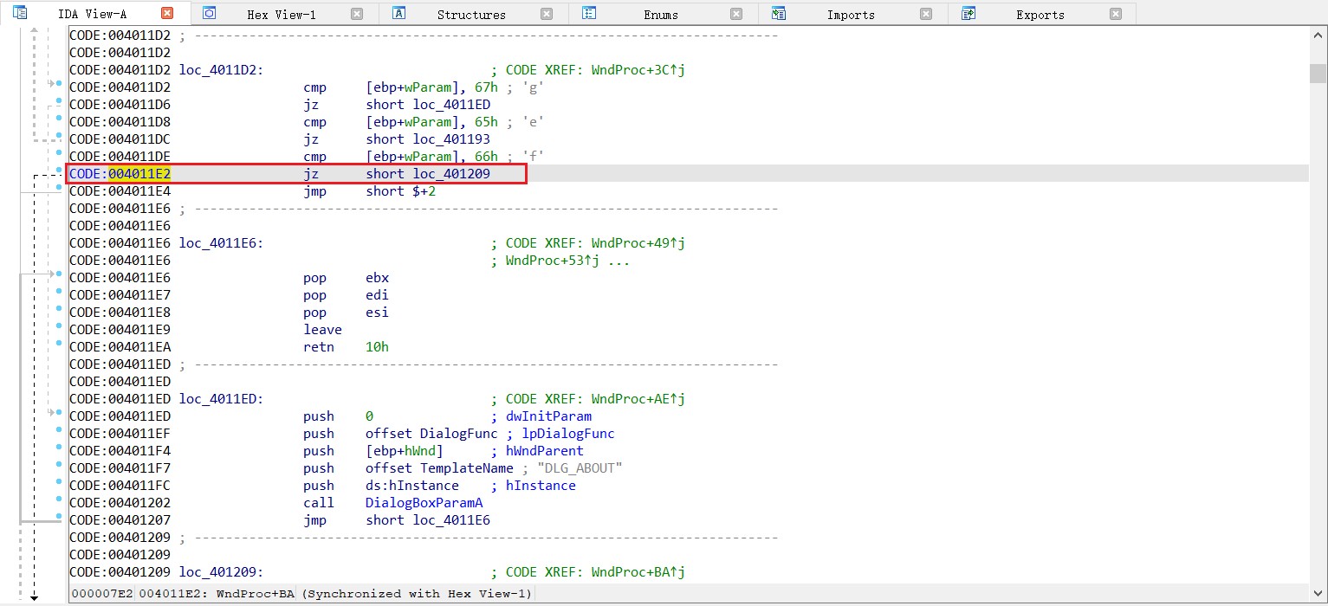Click xref comment 'WndProc+AE↑j'
This screenshot has height=606, width=1328.
pyautogui.click(x=638, y=399)
